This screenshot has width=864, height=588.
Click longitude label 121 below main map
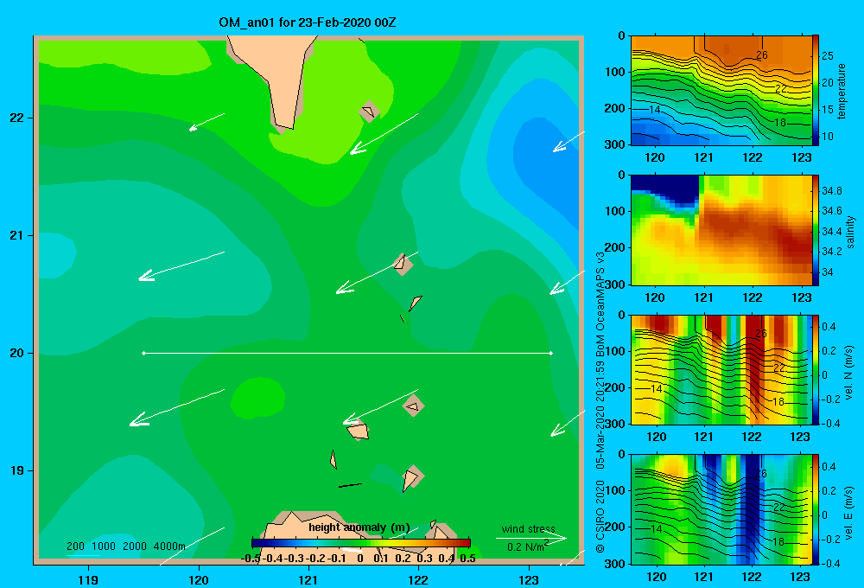coord(308,579)
